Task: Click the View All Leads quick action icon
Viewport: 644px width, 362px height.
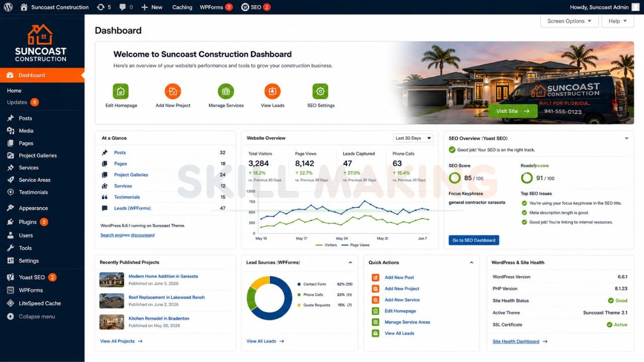Action: pos(375,333)
